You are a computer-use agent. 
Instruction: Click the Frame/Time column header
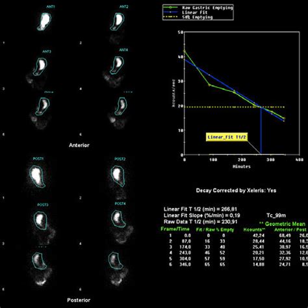pos(175,229)
